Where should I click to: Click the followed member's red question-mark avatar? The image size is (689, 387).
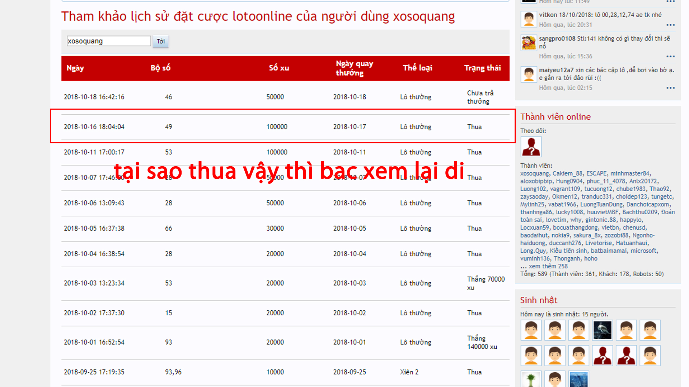pos(531,147)
